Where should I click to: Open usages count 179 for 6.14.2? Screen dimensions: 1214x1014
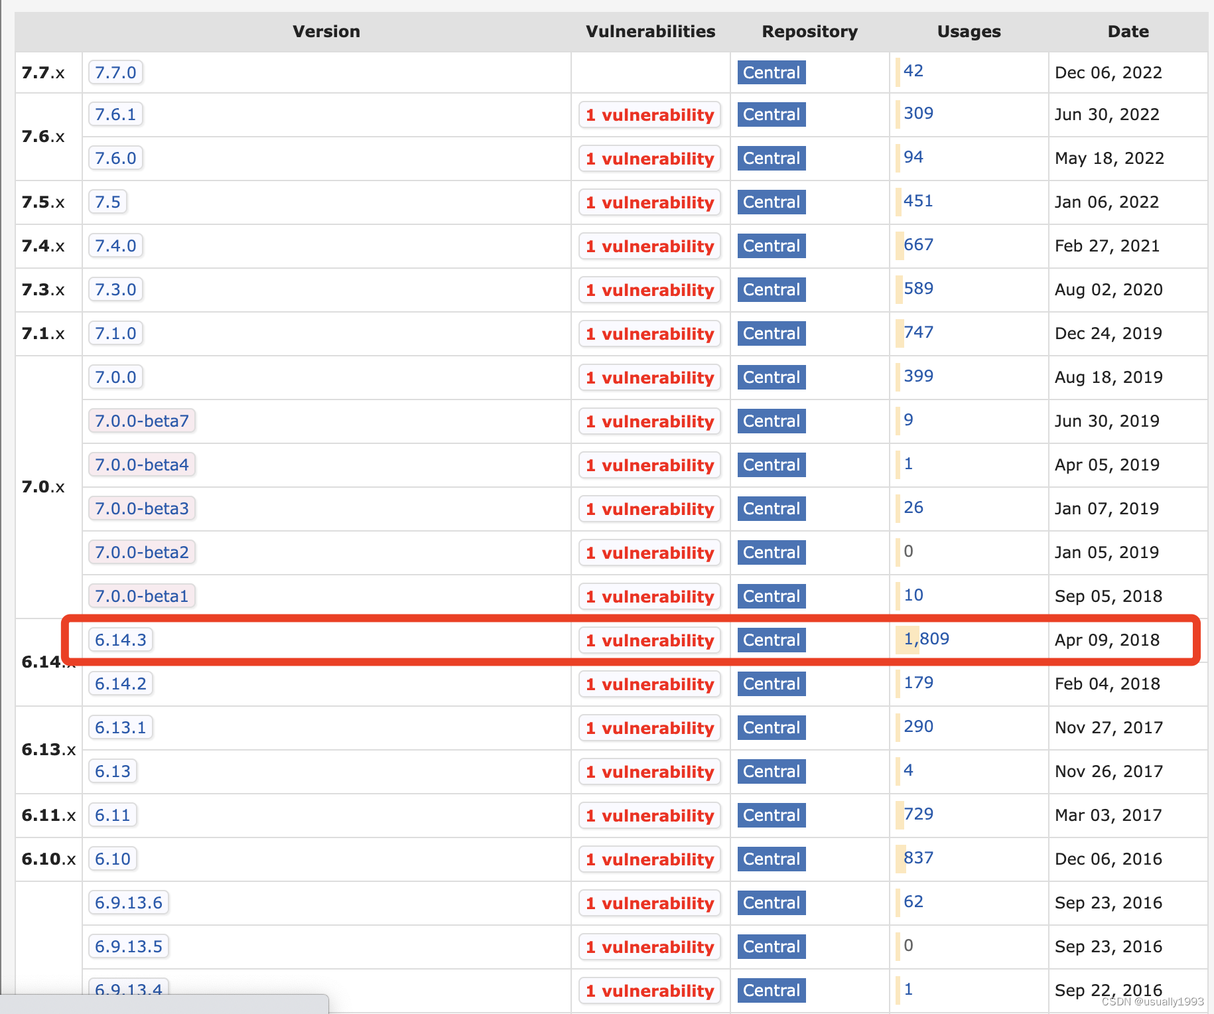[x=919, y=683]
